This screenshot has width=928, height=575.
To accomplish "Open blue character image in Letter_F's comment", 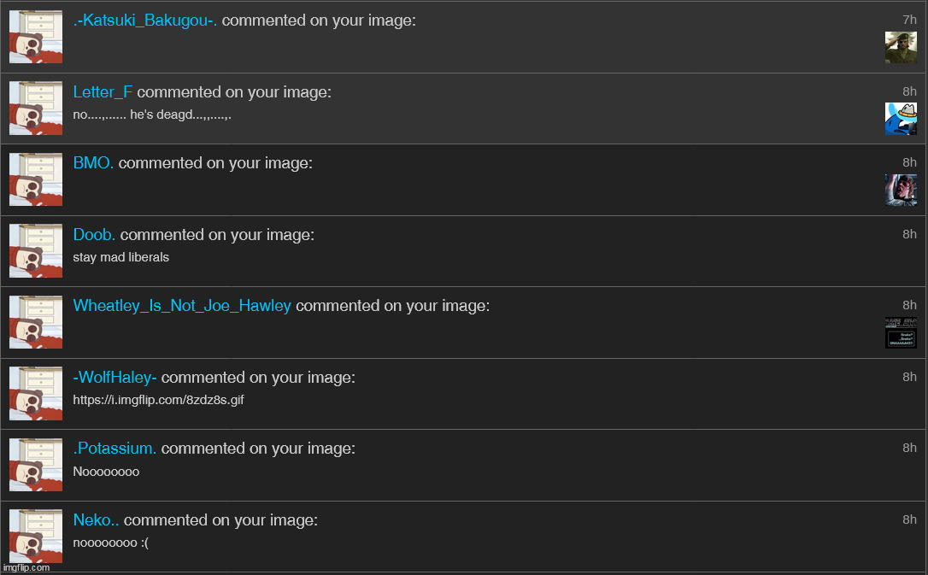I will point(901,118).
